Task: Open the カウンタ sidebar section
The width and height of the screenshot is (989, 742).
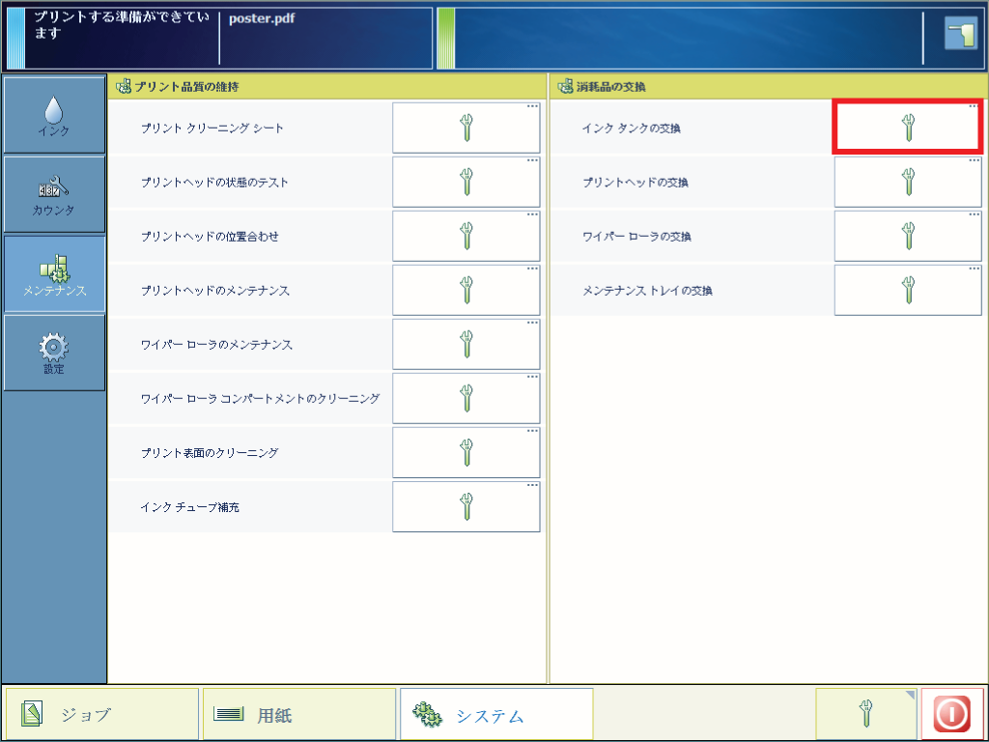Action: pos(54,194)
